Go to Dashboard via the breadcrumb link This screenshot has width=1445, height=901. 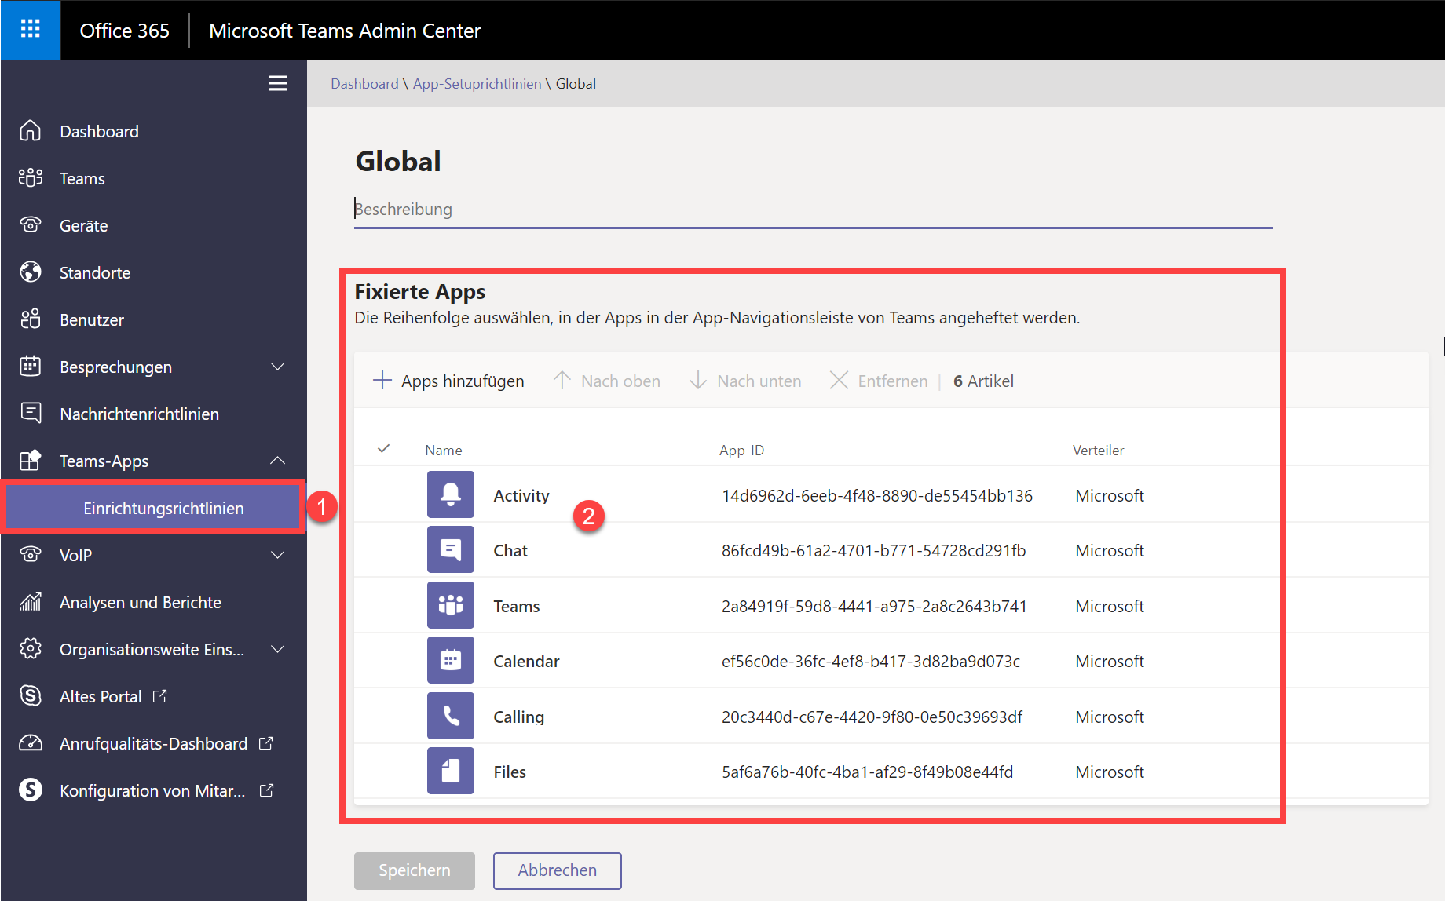[364, 83]
